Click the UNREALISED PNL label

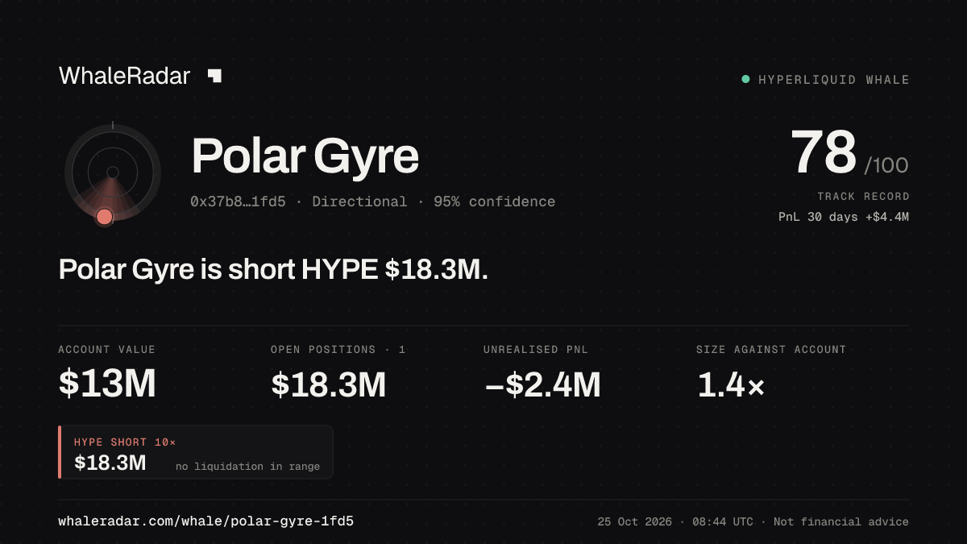[x=535, y=349]
